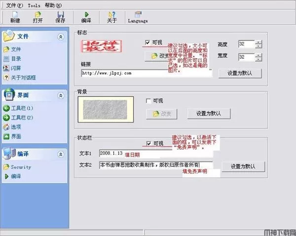Click the 打开 (Open) toolbar icon

pyautogui.click(x=38, y=17)
